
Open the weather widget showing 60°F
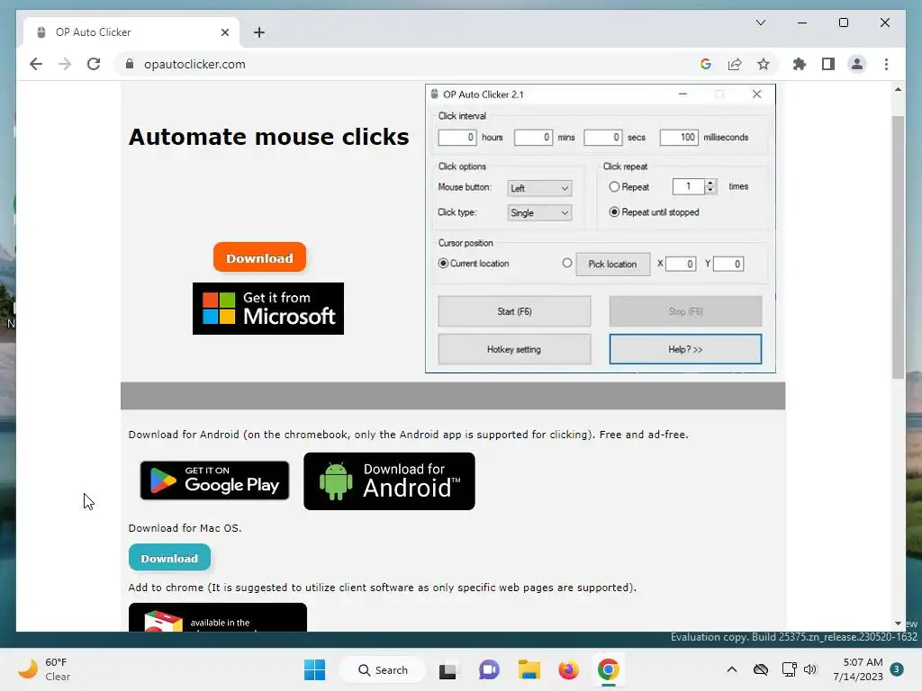44,669
